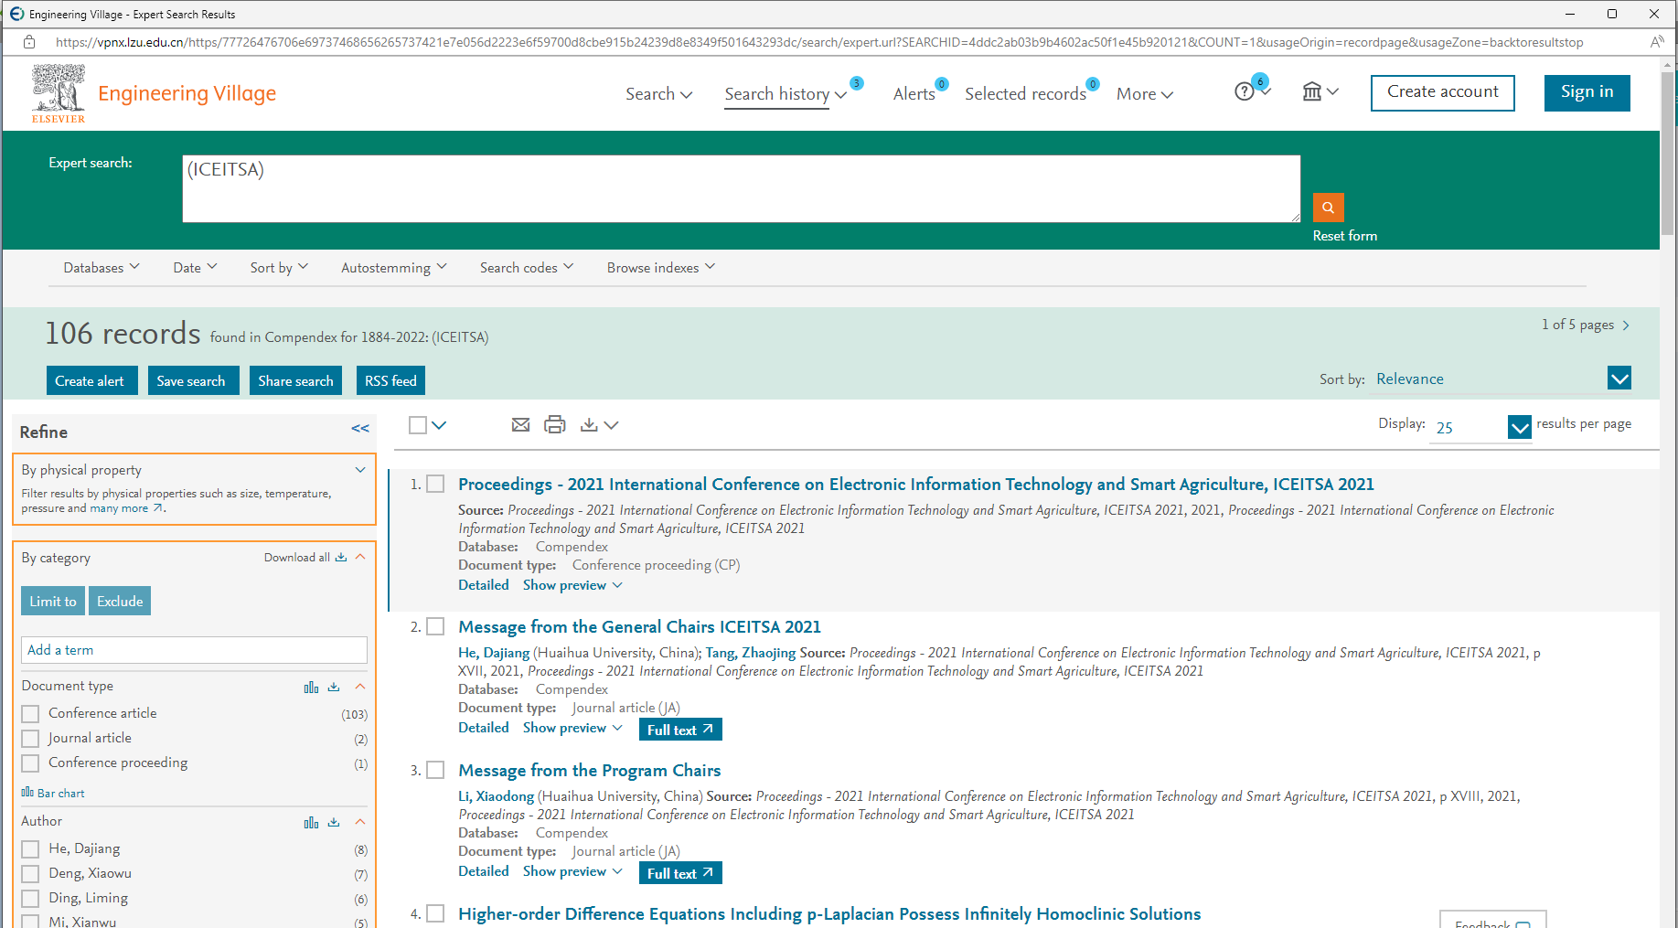Click the Engineering Village browser window icon

(x=16, y=14)
